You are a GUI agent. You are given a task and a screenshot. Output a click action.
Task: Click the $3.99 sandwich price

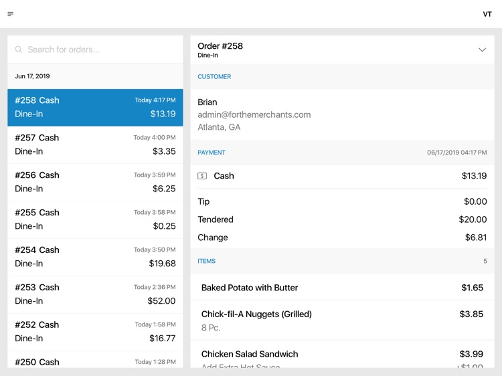[471, 354]
